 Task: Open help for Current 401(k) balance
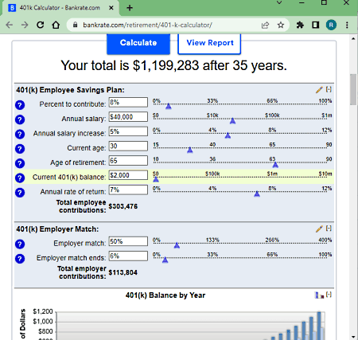[20, 178]
